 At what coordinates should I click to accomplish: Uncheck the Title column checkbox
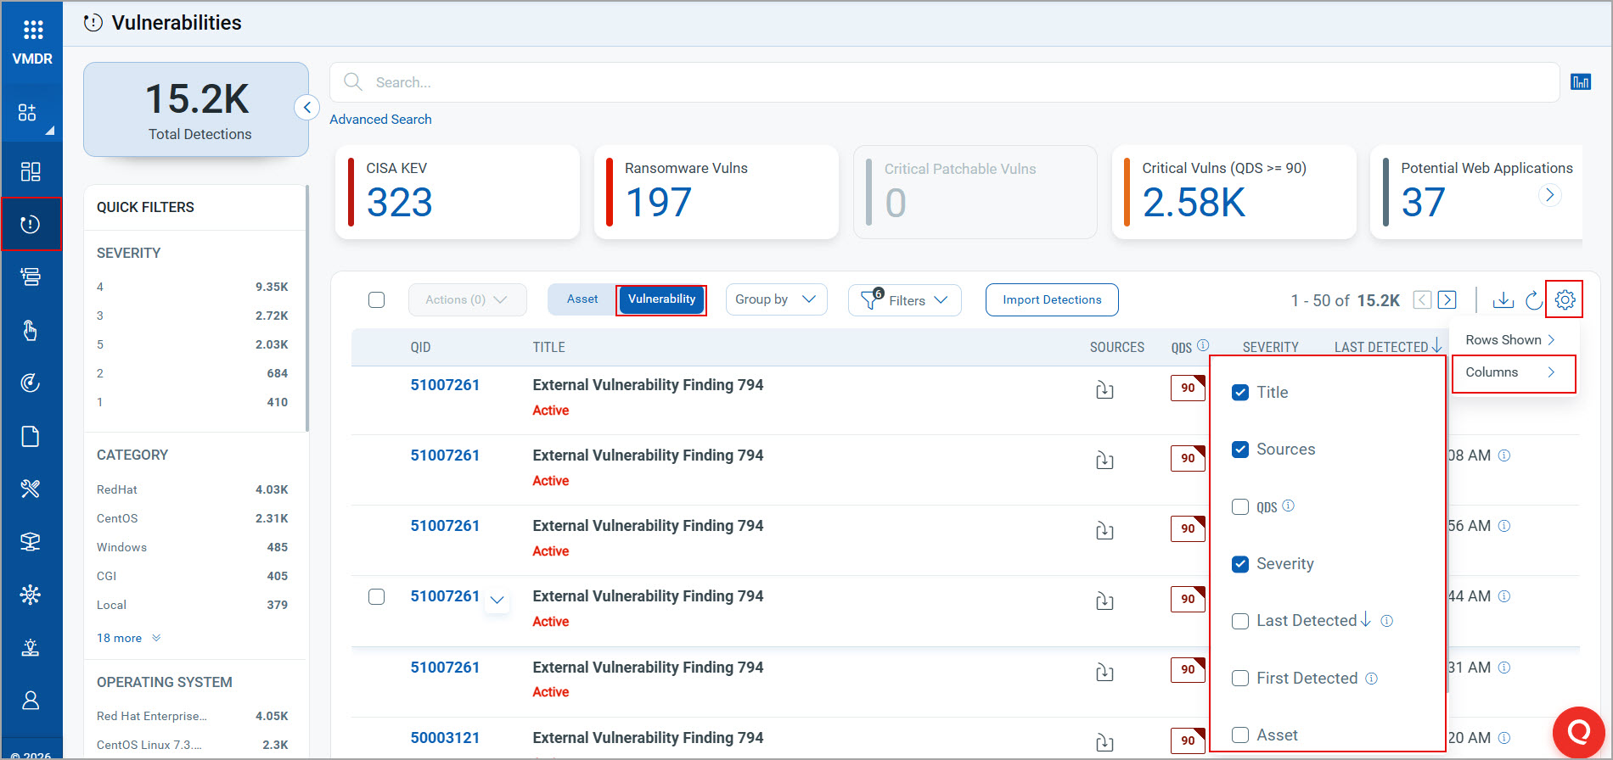1240,393
